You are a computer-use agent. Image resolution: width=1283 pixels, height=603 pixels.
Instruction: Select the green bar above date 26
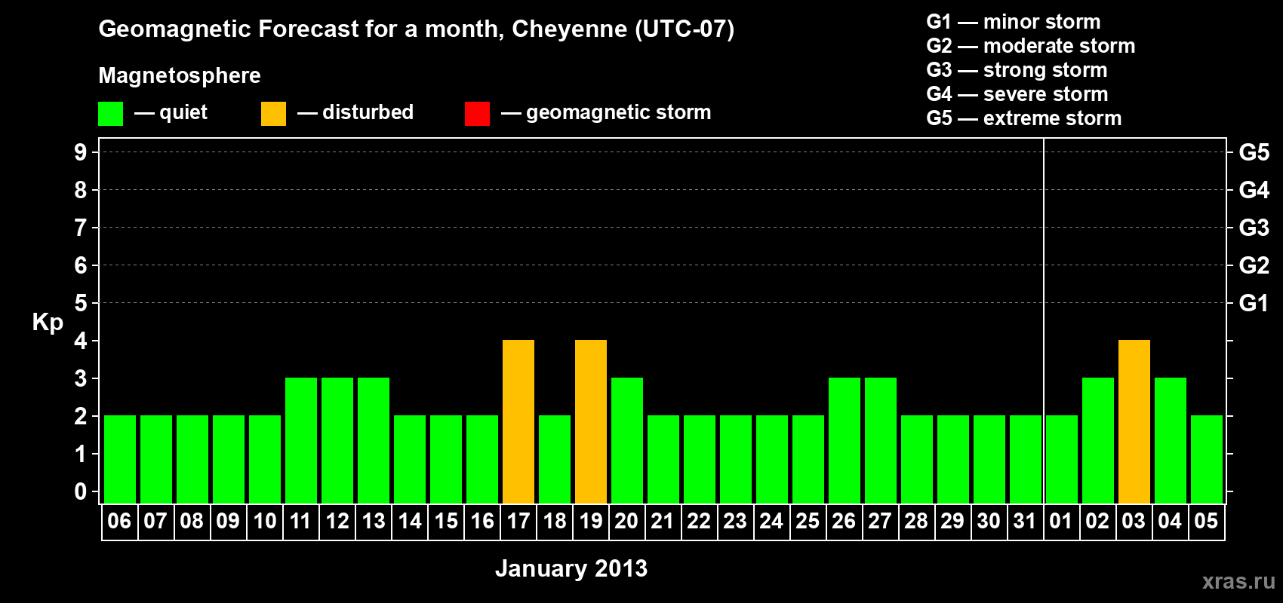pos(845,440)
